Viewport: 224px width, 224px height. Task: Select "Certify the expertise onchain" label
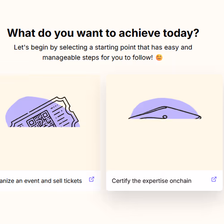point(151,181)
